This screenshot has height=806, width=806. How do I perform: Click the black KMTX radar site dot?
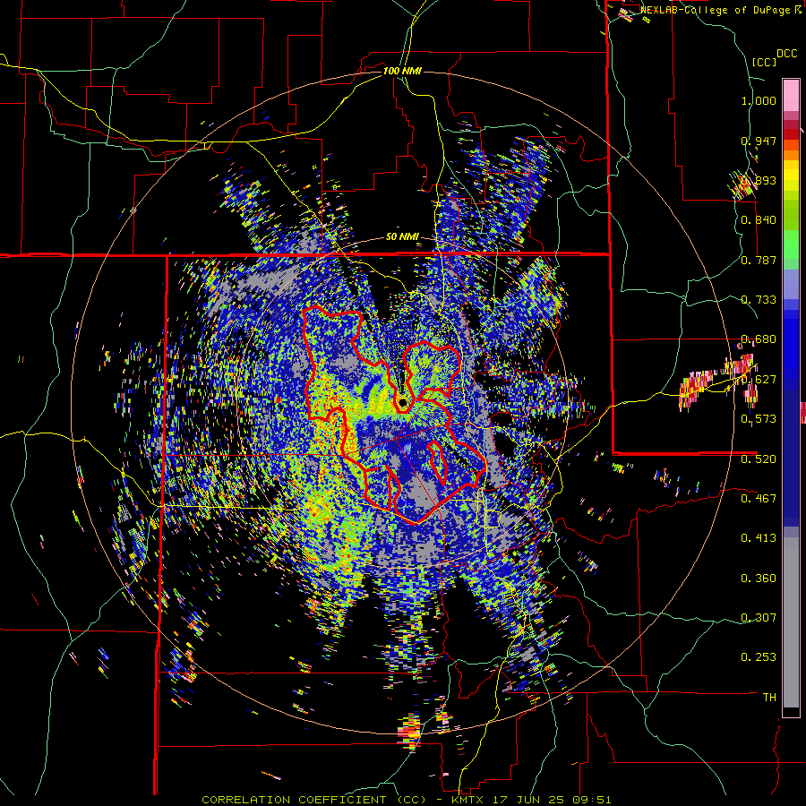click(402, 402)
